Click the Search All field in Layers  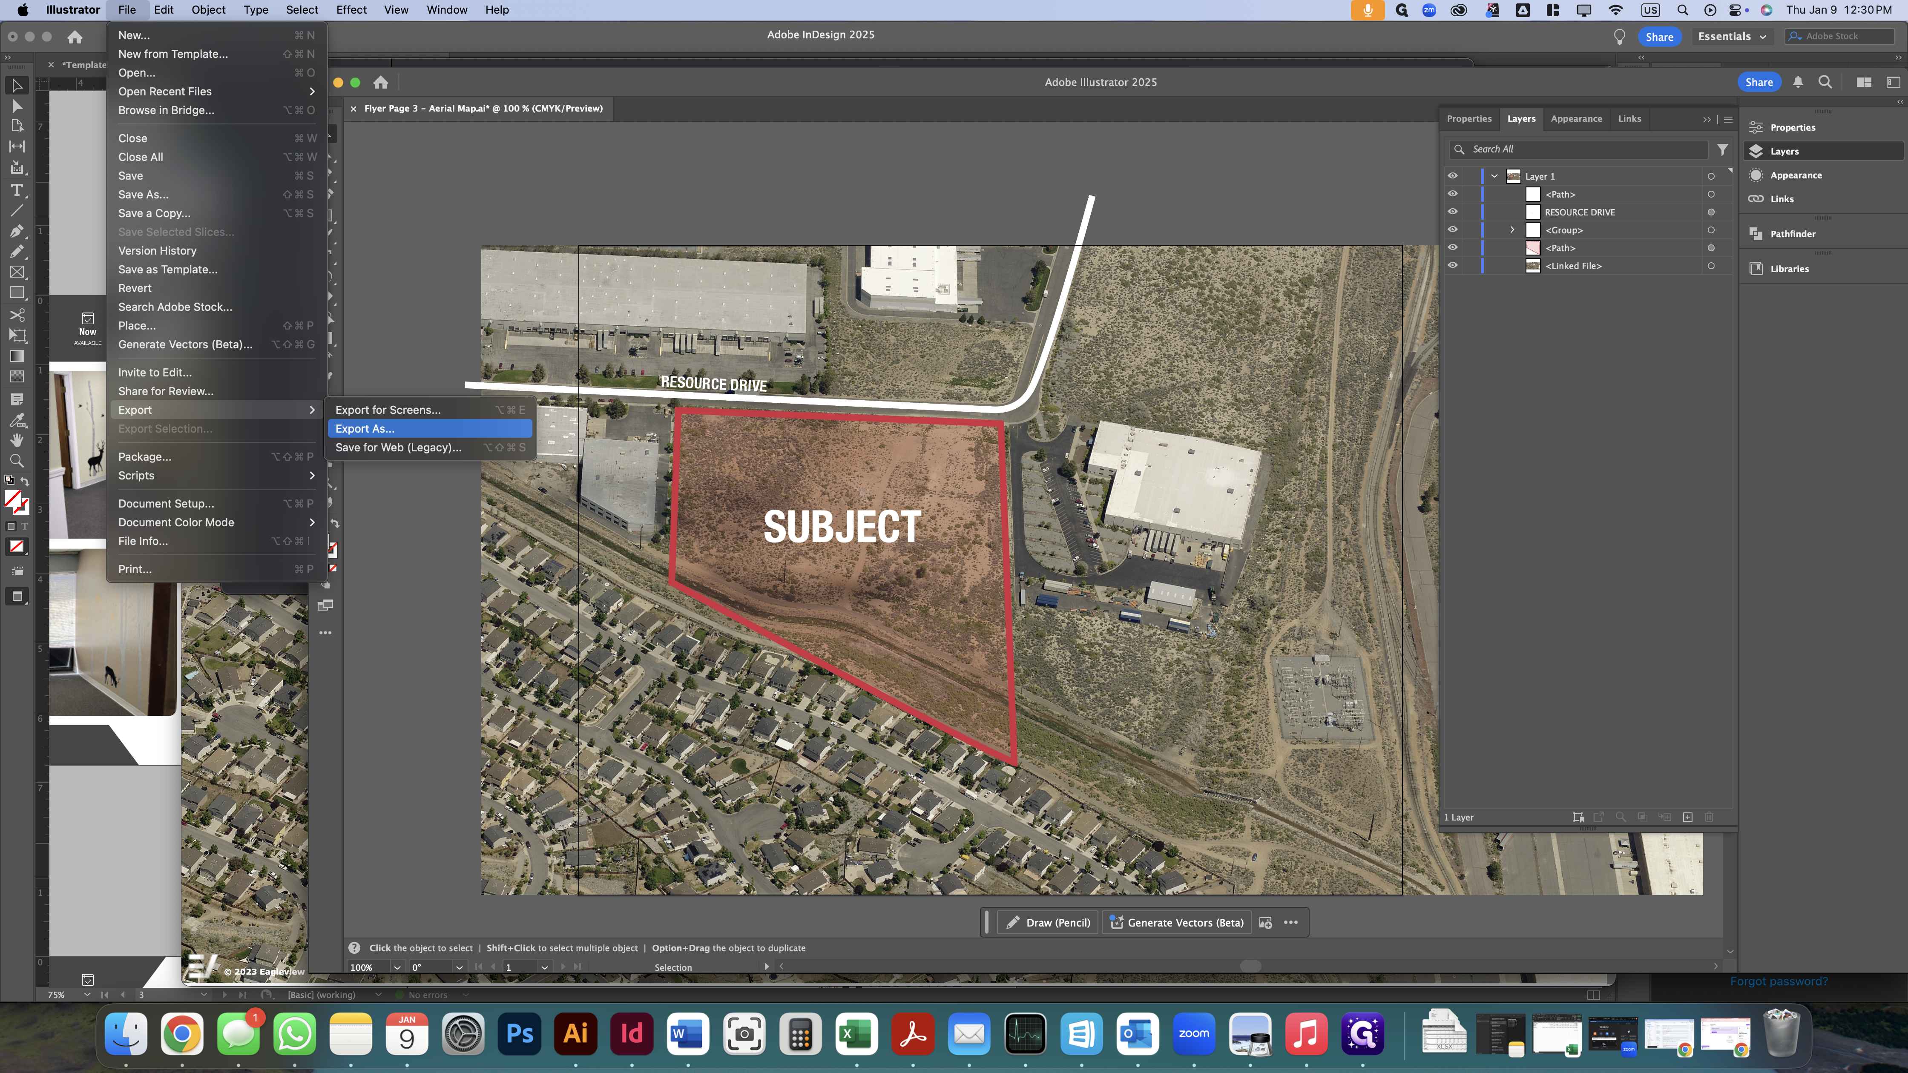(1578, 149)
